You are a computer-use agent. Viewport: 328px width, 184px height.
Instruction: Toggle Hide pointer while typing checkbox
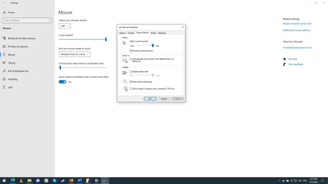click(131, 82)
